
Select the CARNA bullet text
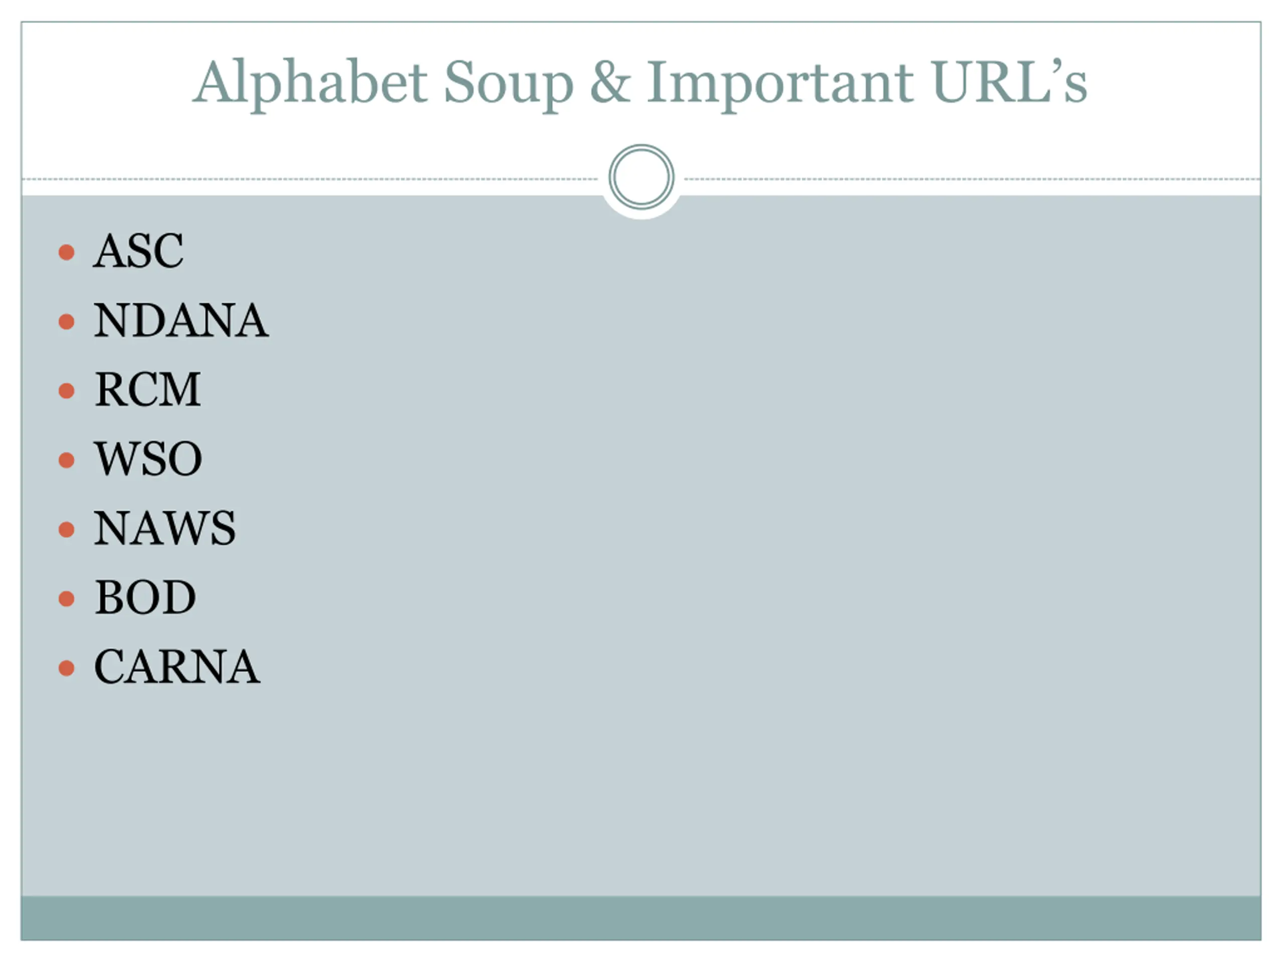tap(177, 667)
